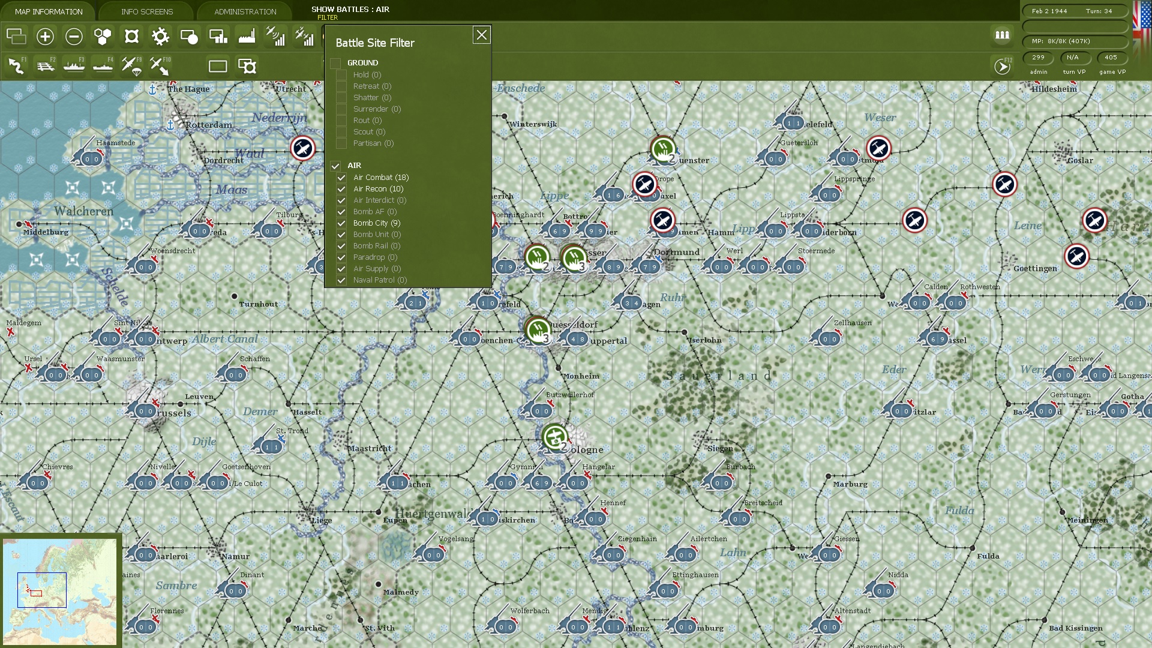Uncheck the AIR battles checkbox
1152x648 pixels.
335,166
